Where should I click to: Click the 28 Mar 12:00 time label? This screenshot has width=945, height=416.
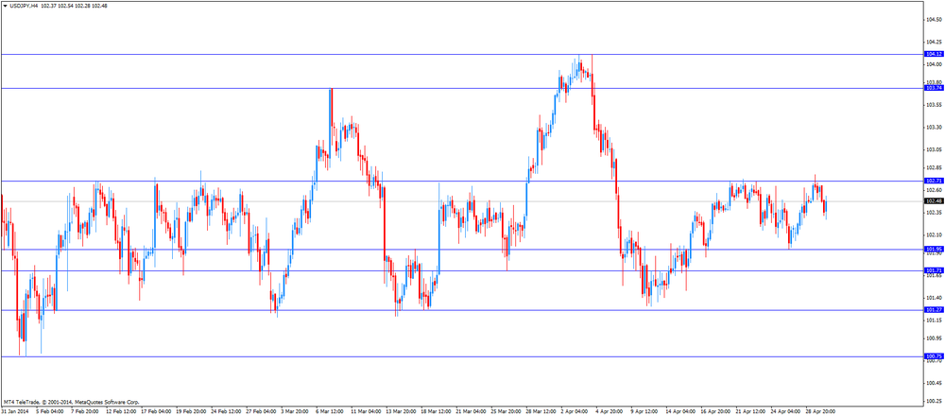click(539, 412)
